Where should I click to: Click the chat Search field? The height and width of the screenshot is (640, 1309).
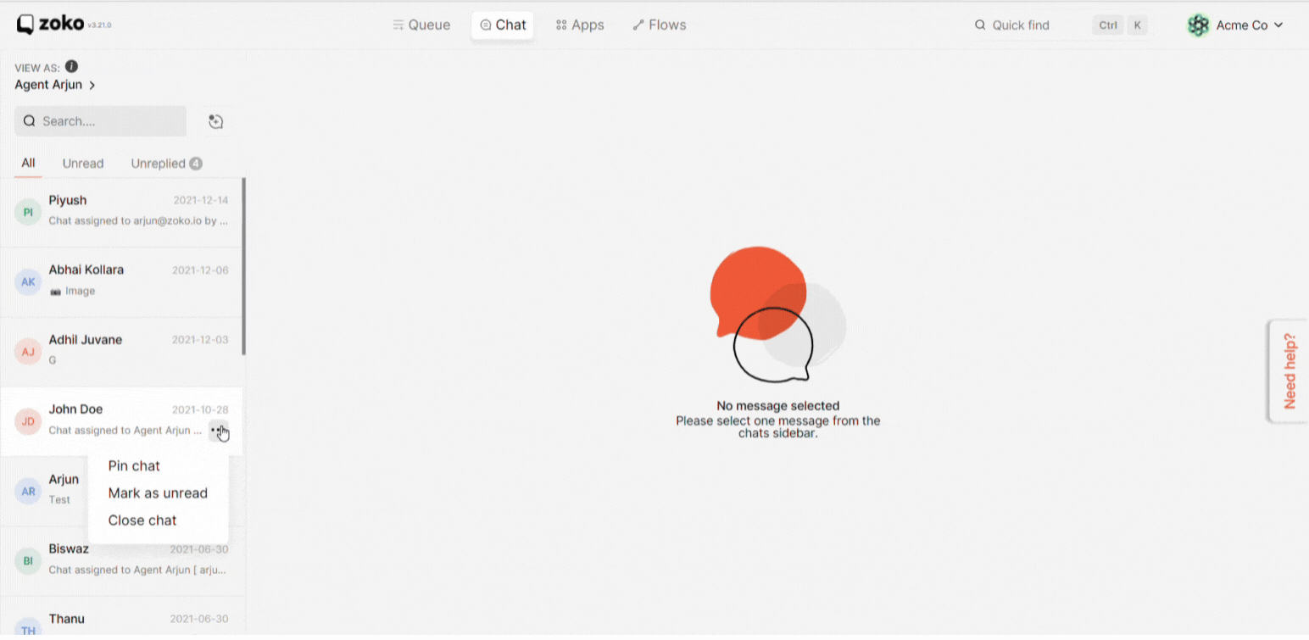tap(100, 121)
